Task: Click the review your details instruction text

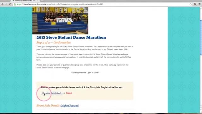Action: point(82,87)
